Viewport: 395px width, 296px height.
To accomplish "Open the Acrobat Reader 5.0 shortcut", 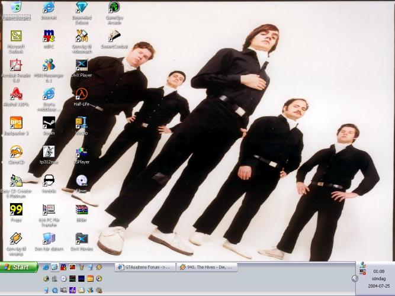I will pyautogui.click(x=16, y=65).
